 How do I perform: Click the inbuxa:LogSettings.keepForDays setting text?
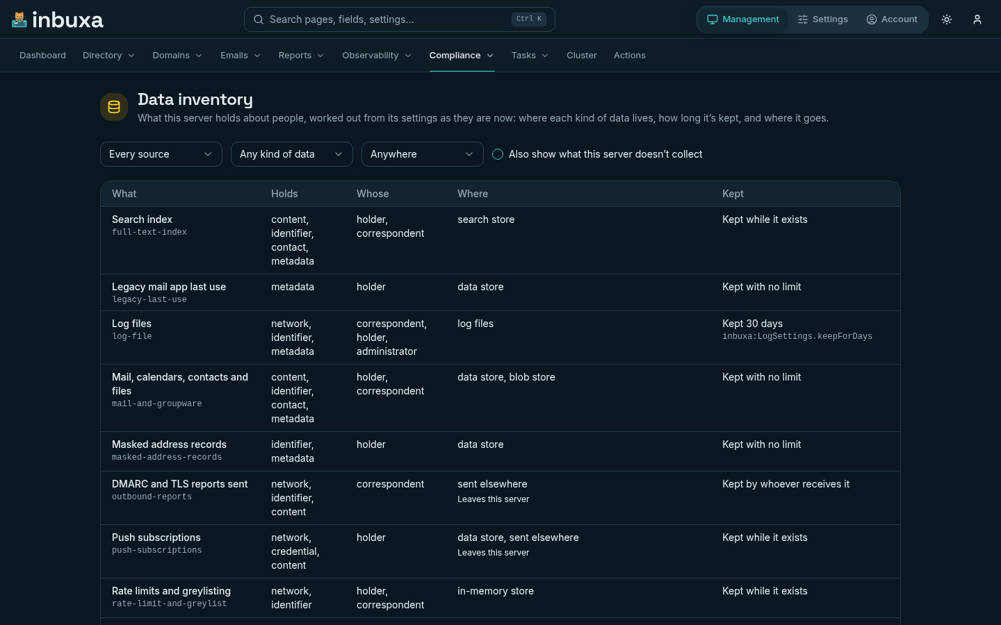[797, 337]
